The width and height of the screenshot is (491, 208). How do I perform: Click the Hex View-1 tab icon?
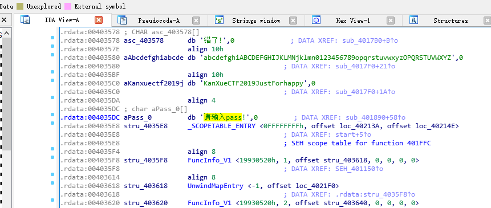(316, 20)
